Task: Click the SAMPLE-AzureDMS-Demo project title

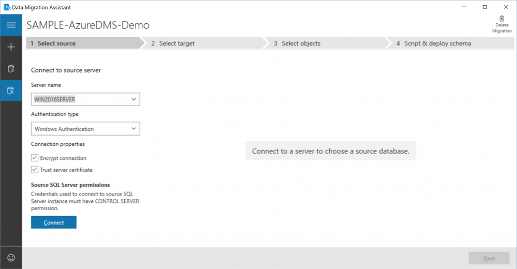Action: [88, 25]
